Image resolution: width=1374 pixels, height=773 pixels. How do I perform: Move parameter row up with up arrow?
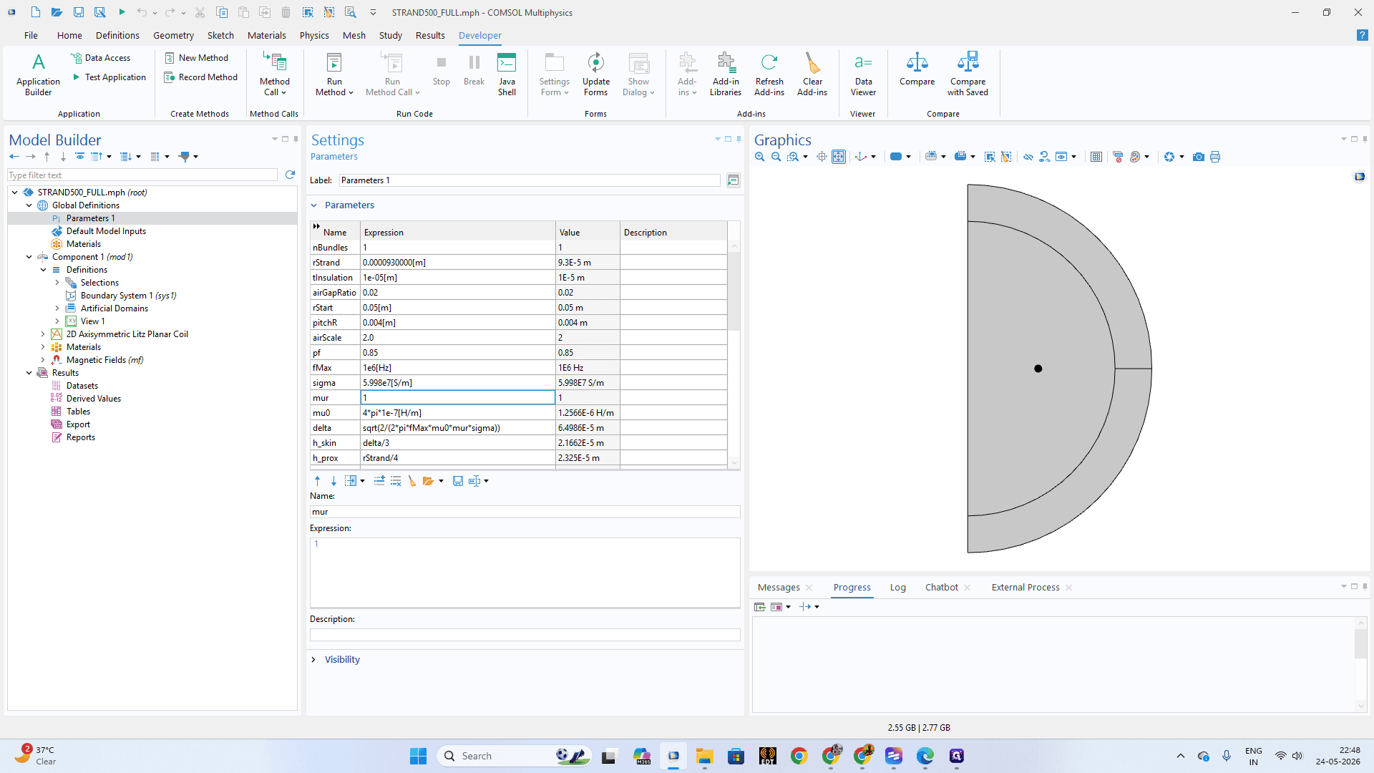click(x=318, y=481)
